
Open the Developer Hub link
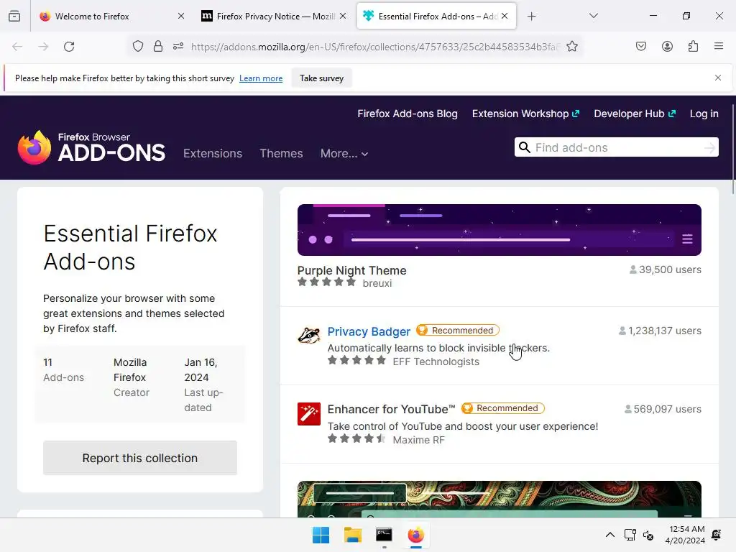(635, 114)
